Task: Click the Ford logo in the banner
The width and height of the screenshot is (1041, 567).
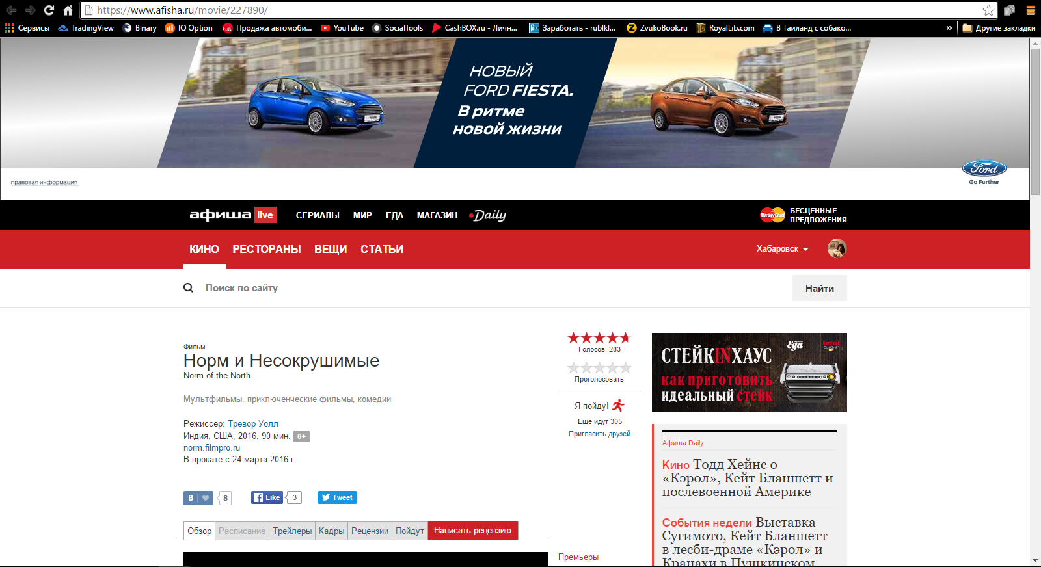Action: point(984,169)
